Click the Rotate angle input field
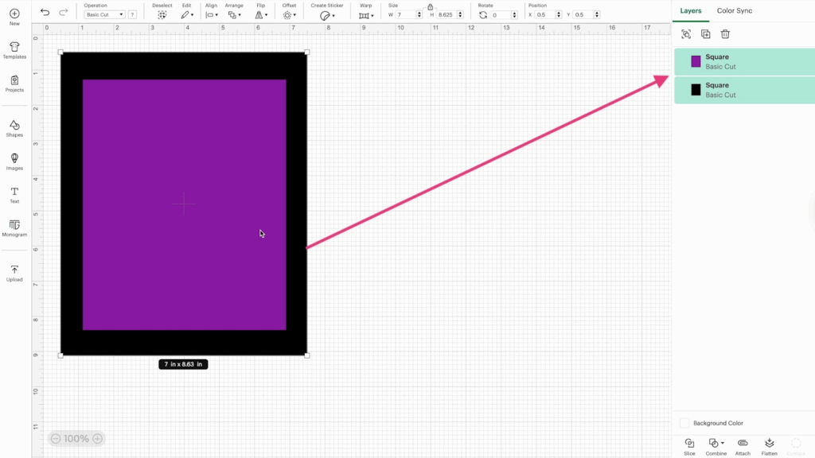This screenshot has height=458, width=815. 501,14
